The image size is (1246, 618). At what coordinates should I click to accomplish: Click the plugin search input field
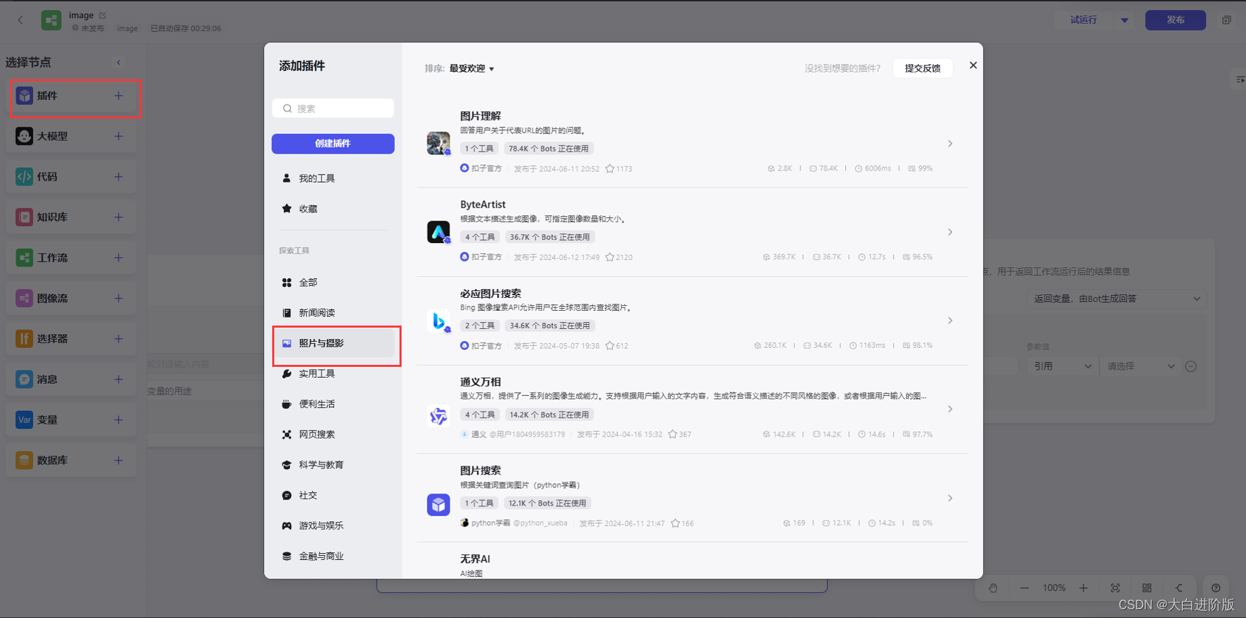tap(332, 108)
